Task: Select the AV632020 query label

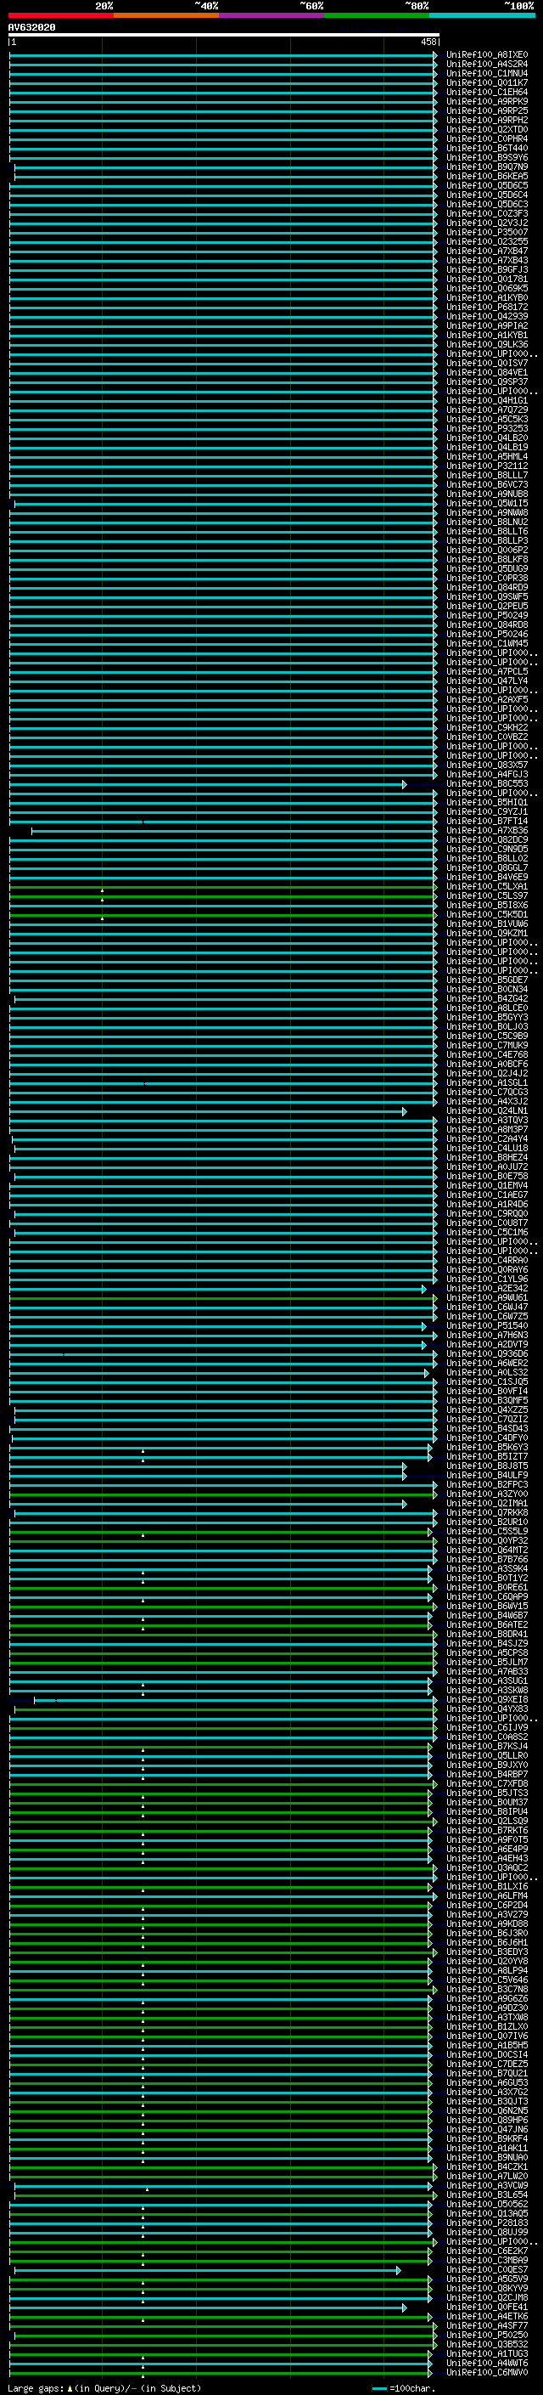Action: (x=31, y=28)
